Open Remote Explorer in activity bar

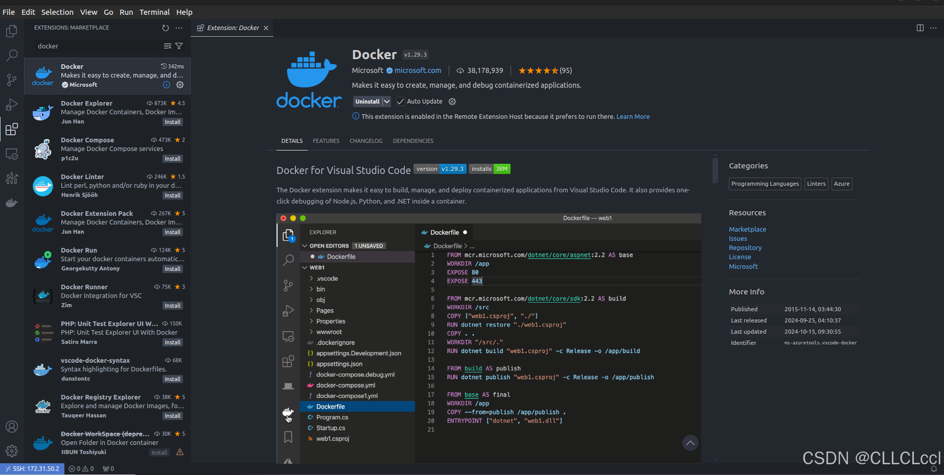pyautogui.click(x=12, y=154)
